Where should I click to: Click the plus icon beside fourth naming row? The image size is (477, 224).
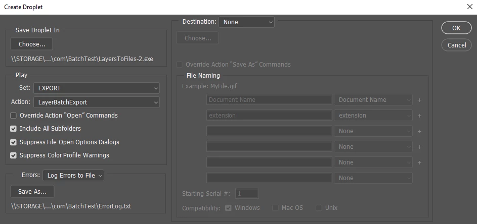tap(419, 147)
